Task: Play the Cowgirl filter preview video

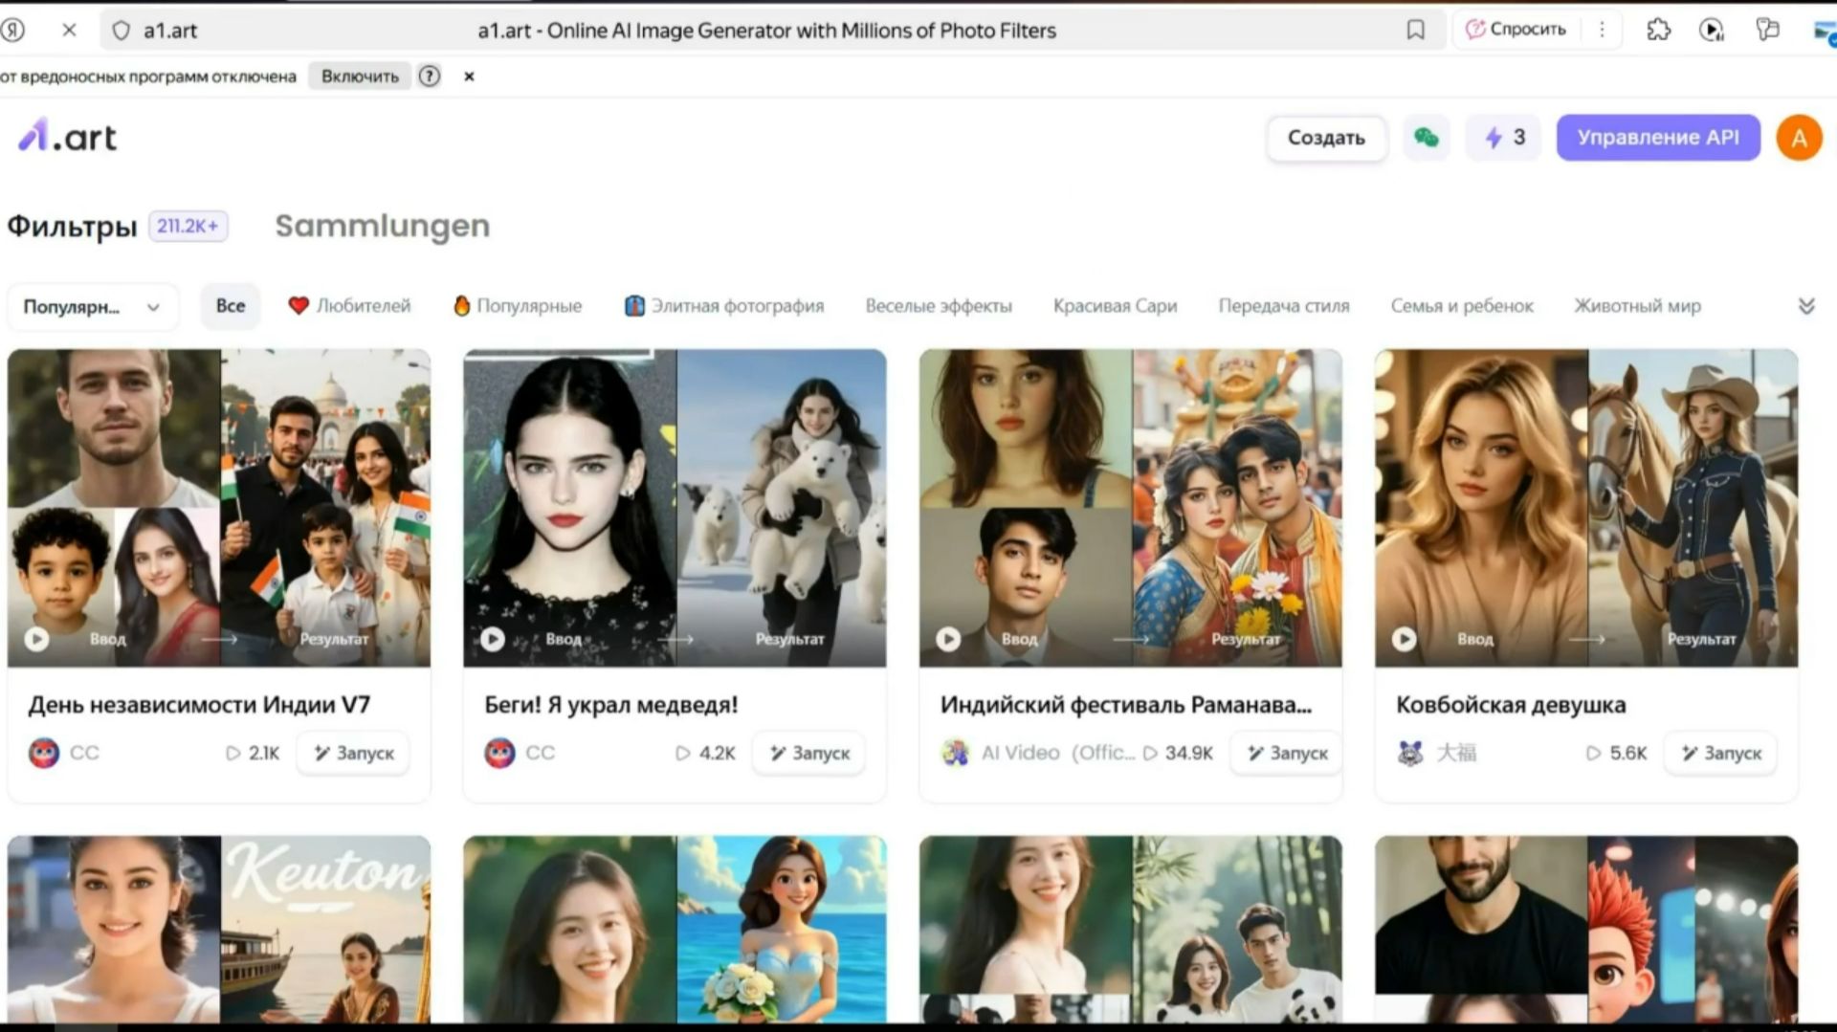Action: [1404, 639]
